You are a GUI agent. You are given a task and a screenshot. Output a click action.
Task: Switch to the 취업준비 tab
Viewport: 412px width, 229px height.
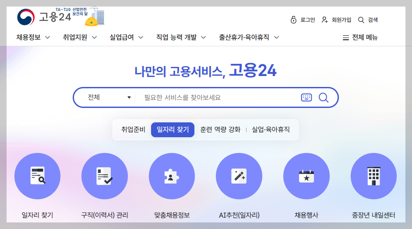click(133, 130)
